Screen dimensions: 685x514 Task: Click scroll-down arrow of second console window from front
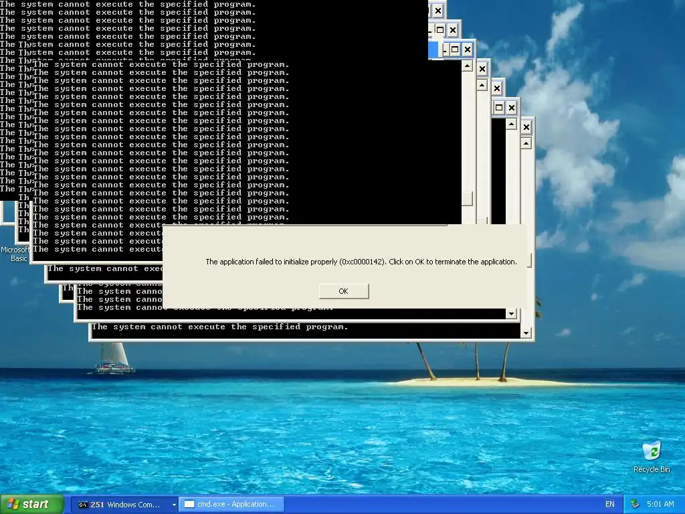point(511,314)
